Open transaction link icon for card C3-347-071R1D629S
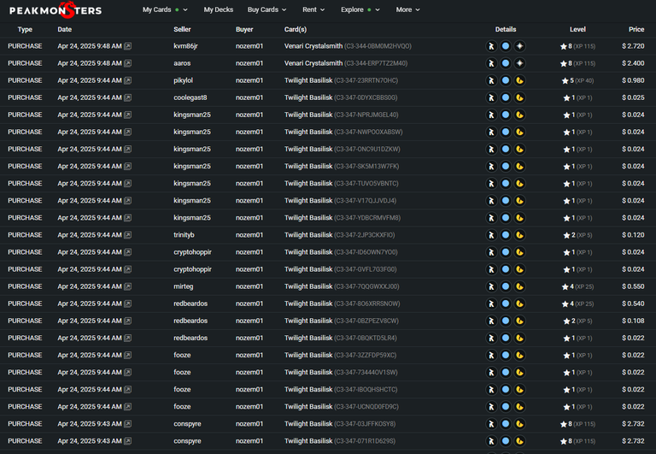Viewport: 656px width, 454px height. click(x=128, y=441)
